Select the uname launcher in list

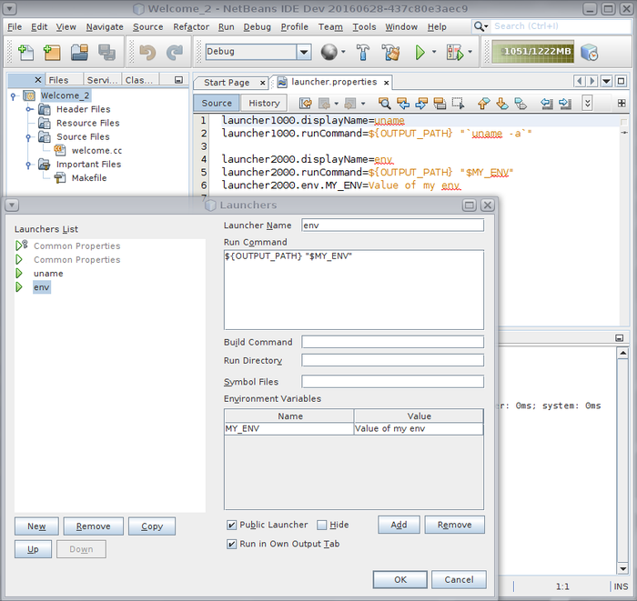tap(48, 274)
